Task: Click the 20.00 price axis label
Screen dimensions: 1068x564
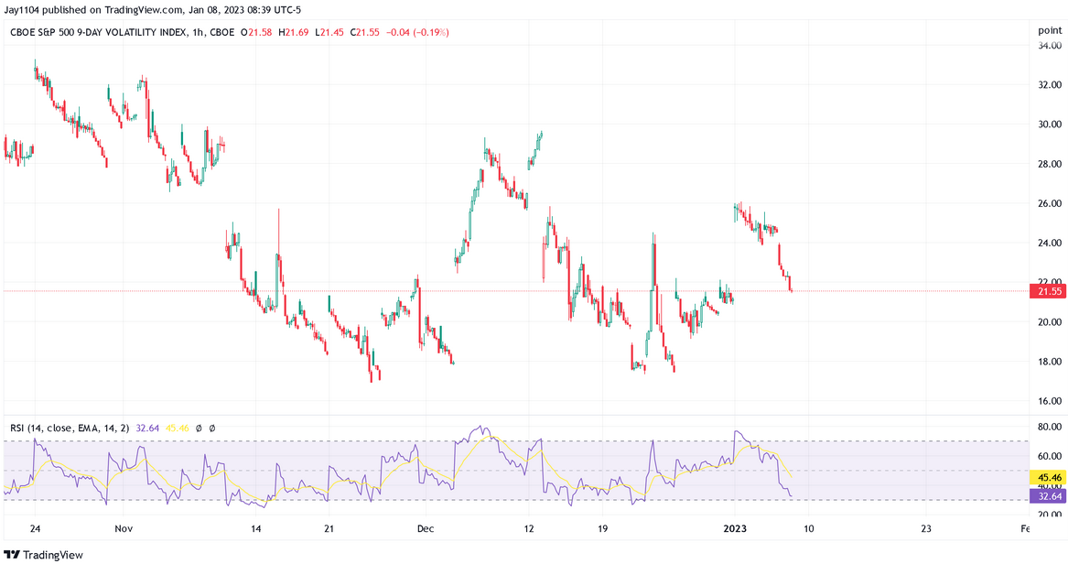Action: (x=1050, y=322)
